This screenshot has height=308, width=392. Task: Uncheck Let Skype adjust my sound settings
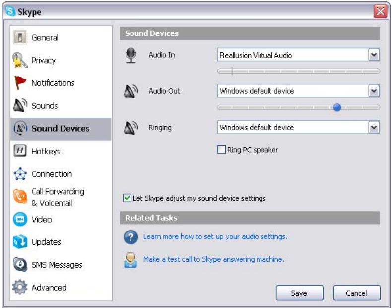tap(127, 198)
